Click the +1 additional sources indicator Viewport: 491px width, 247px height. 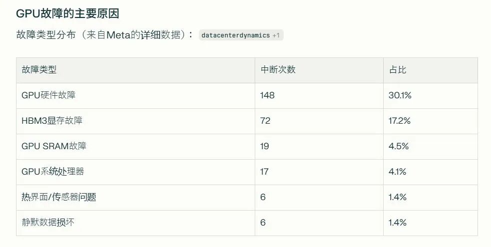click(x=276, y=35)
